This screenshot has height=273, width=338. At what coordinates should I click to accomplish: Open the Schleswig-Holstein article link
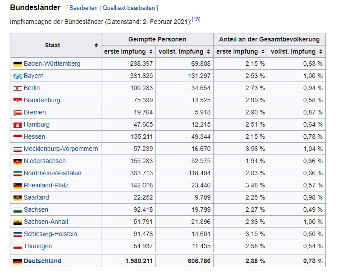[50, 234]
